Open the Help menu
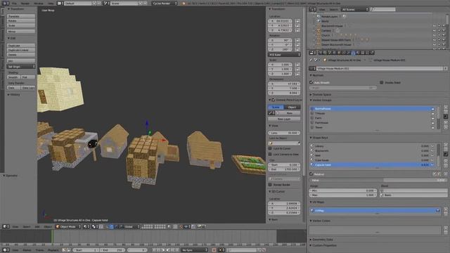This screenshot has width=450, height=253. click(x=51, y=3)
